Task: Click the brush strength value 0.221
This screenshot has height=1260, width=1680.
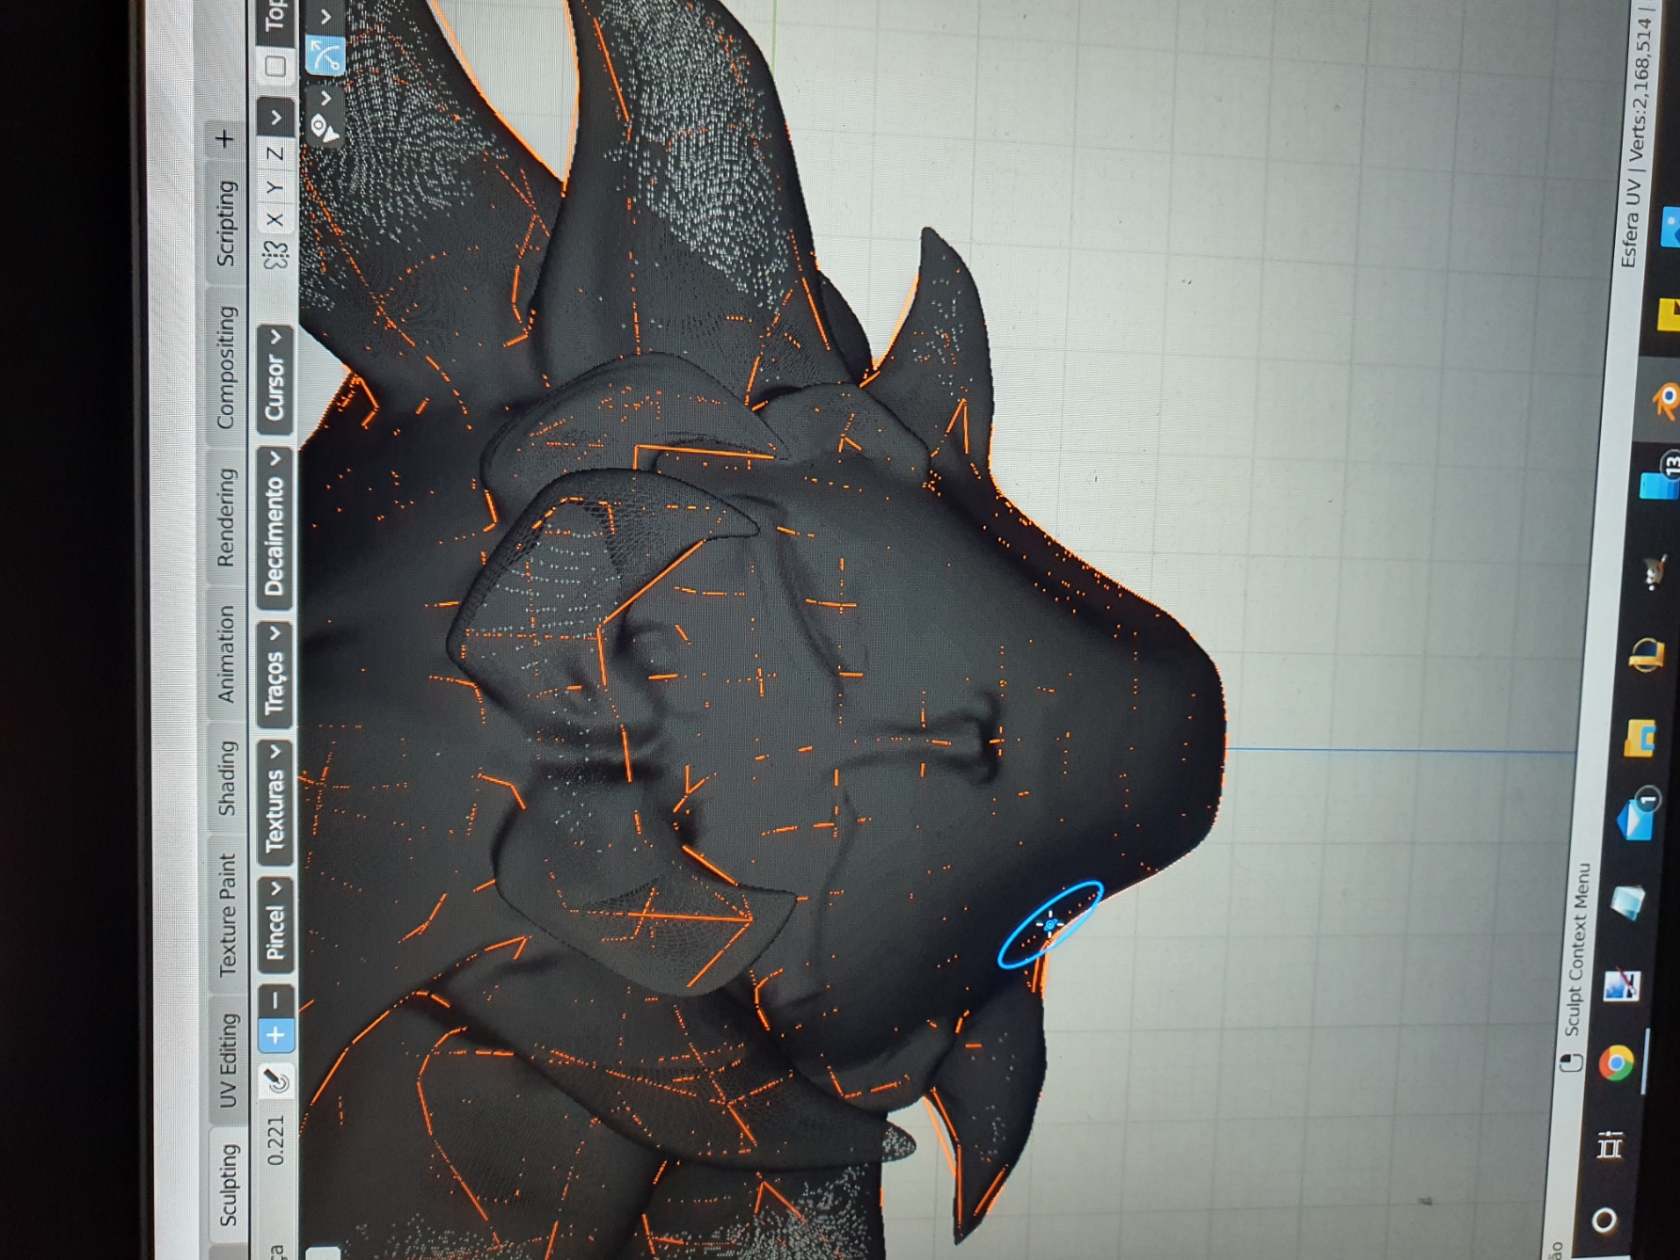Action: [x=276, y=1141]
